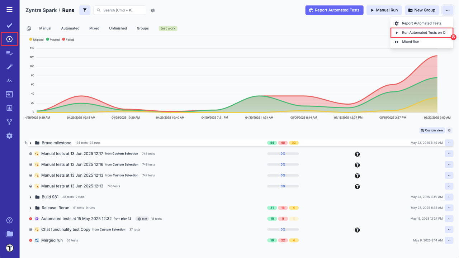Toggle the Failed series in chart legend

click(68, 40)
